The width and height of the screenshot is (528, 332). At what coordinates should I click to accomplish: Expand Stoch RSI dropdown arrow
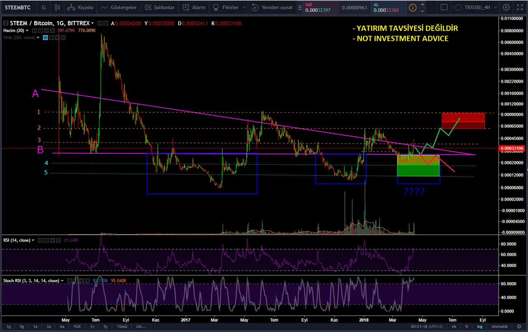tap(62, 281)
